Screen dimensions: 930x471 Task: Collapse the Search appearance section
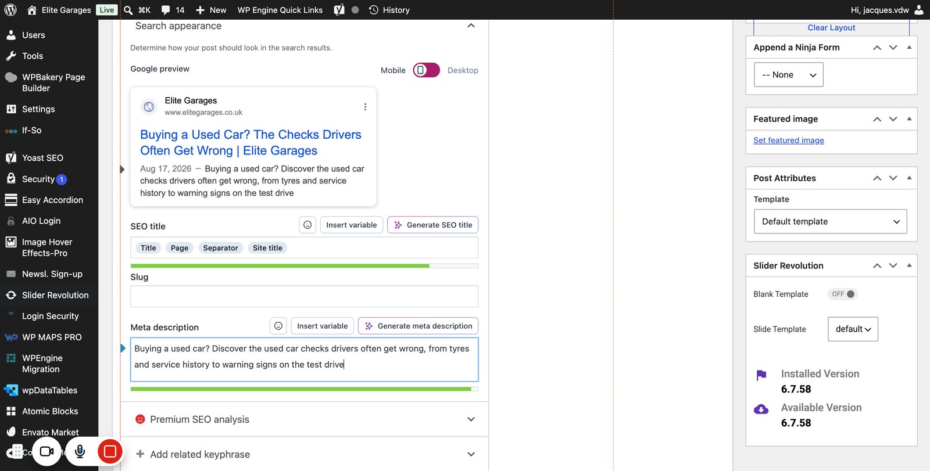click(471, 26)
